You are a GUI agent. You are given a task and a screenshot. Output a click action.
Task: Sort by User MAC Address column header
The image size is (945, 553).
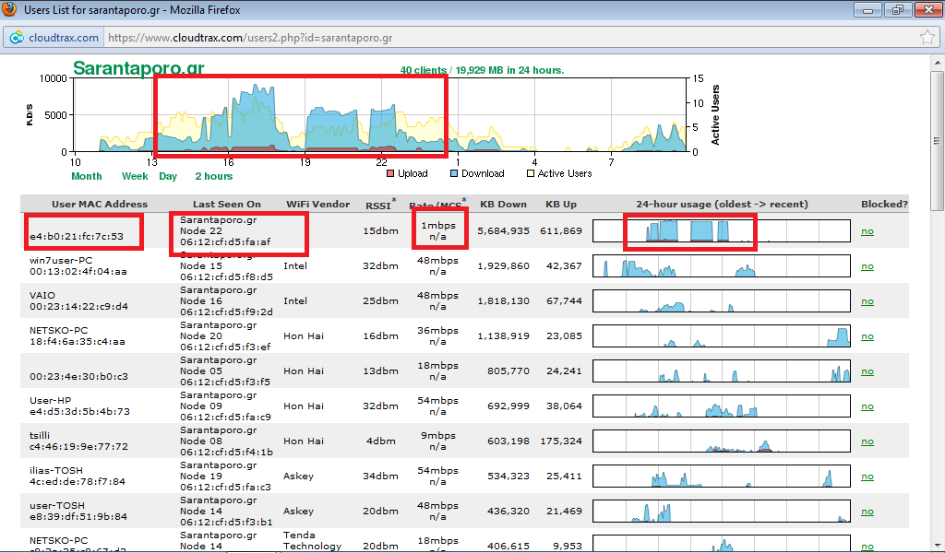100,204
